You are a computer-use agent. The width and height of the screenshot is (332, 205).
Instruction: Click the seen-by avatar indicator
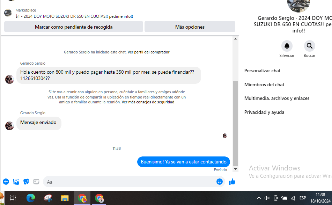pyautogui.click(x=225, y=136)
